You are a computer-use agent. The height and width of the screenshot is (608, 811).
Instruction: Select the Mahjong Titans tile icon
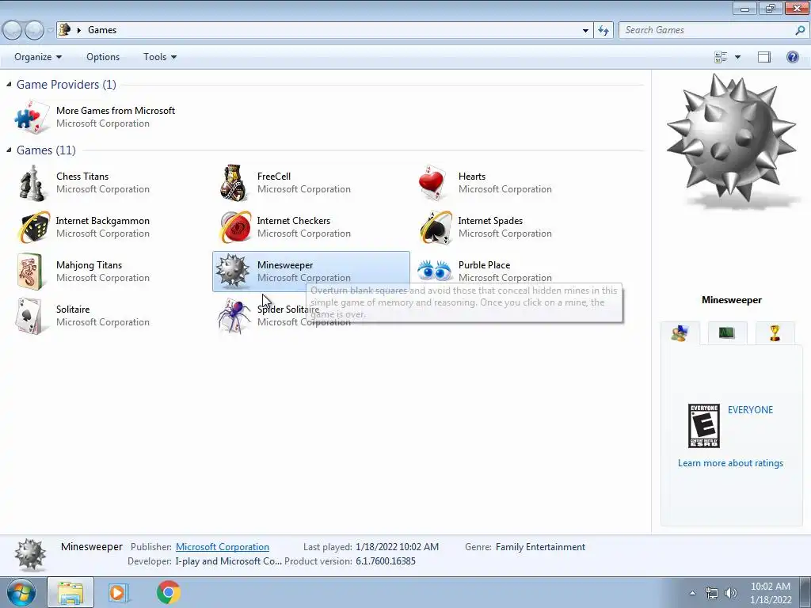(30, 272)
